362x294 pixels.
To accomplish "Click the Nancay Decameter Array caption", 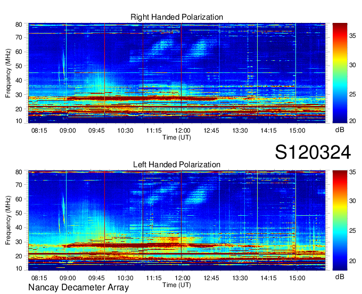I will click(x=78, y=288).
